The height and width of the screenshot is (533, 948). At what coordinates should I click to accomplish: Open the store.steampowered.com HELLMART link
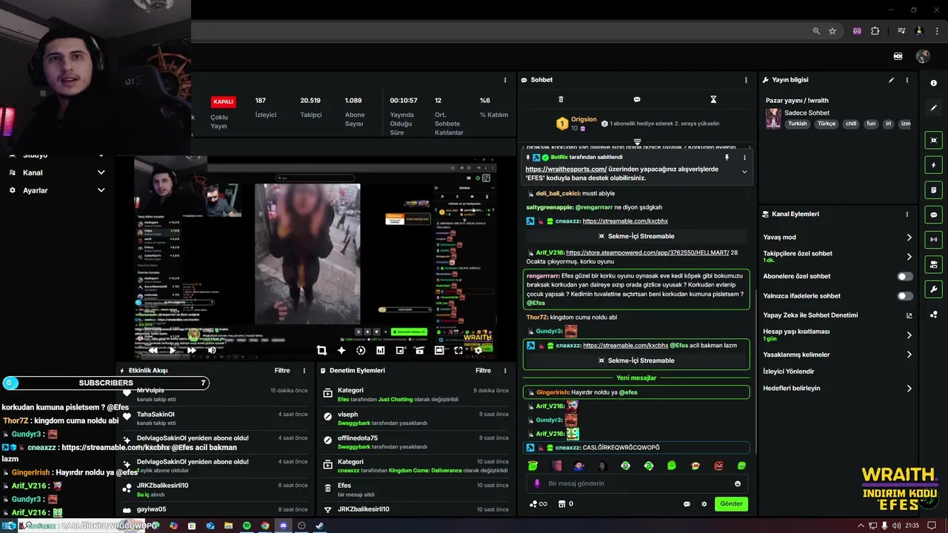point(647,252)
